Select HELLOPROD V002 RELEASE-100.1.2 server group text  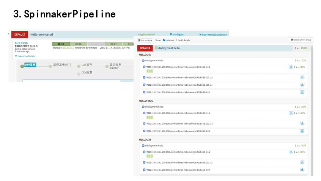[180, 124]
